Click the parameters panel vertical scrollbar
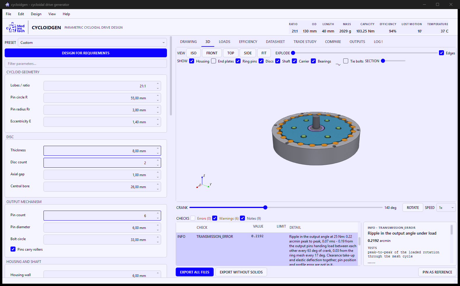 (171, 77)
